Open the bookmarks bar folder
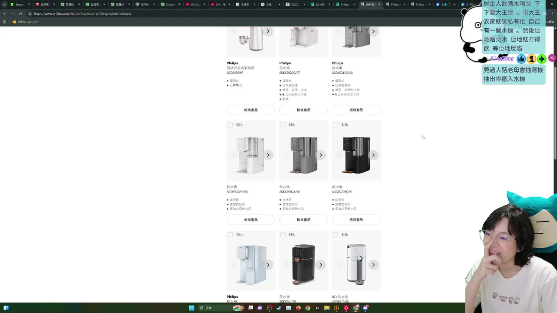This screenshot has height=313, width=557. tap(26, 22)
